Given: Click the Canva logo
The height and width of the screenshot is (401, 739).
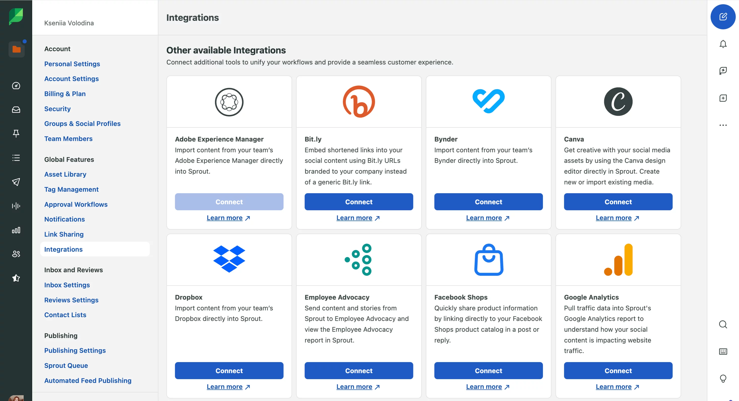Looking at the screenshot, I should [618, 102].
